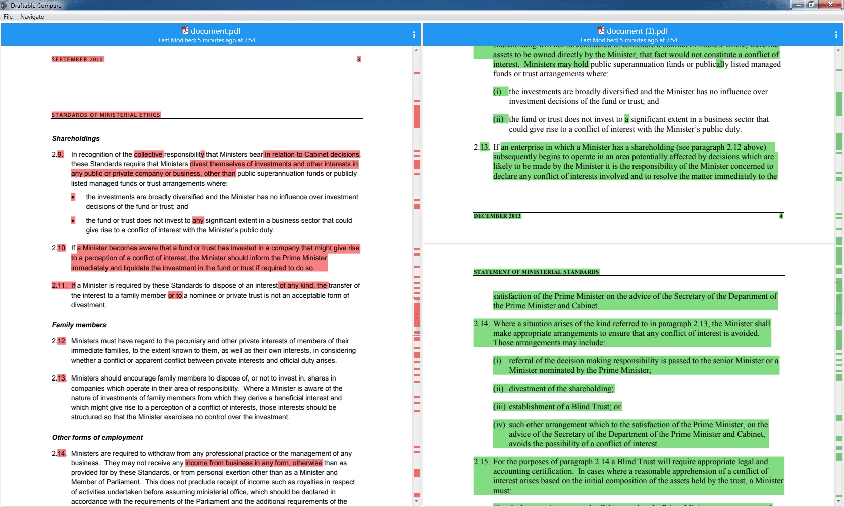Click highlighted '(iii) establishment of a Blind Trust; or'
This screenshot has height=507, width=844.
tap(557, 407)
